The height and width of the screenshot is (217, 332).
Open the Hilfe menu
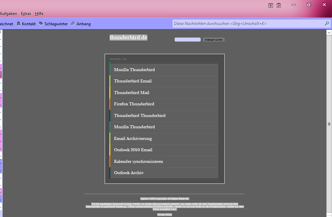coord(39,14)
